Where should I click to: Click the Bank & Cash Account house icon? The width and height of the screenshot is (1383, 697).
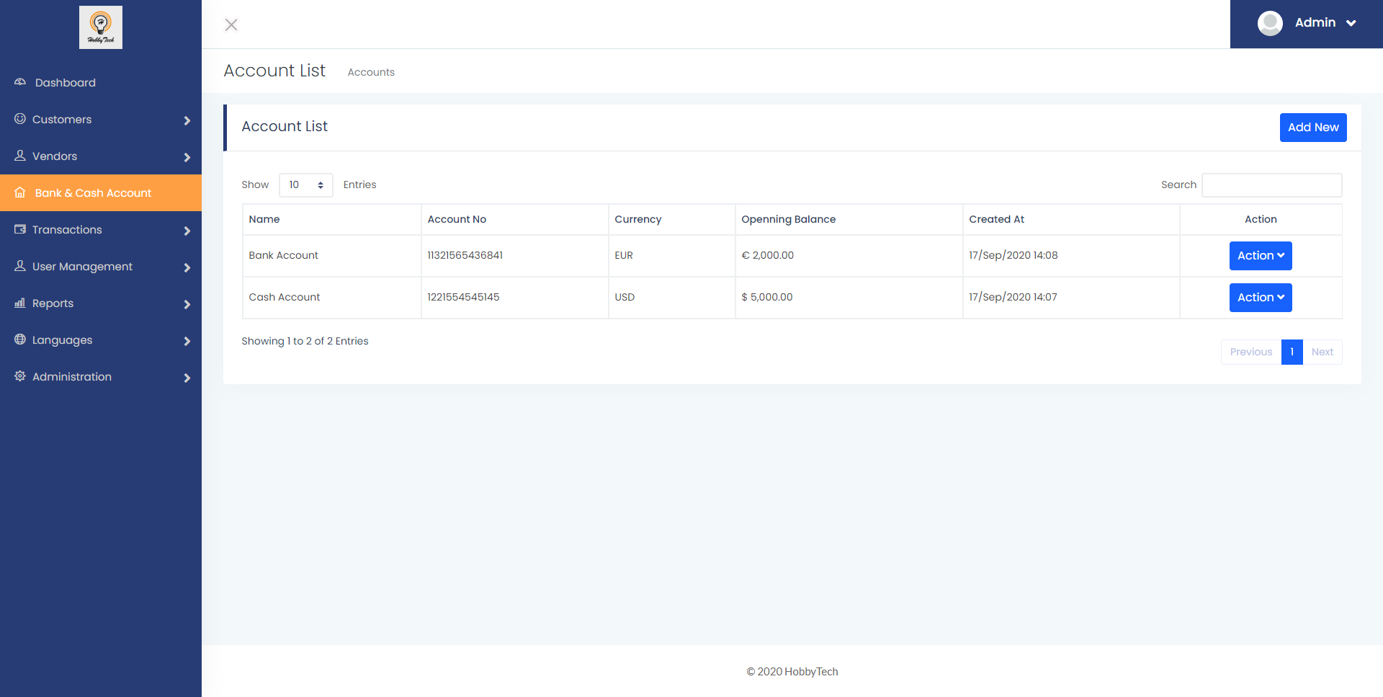click(20, 192)
